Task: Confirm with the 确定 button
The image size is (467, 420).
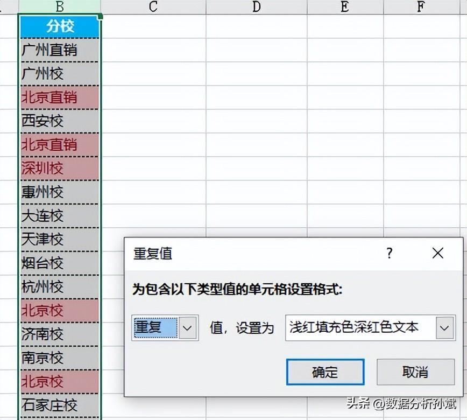Action: click(x=325, y=372)
